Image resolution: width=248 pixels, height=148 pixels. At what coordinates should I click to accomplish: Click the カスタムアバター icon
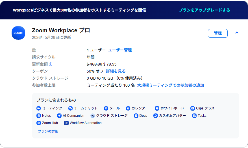156,116
